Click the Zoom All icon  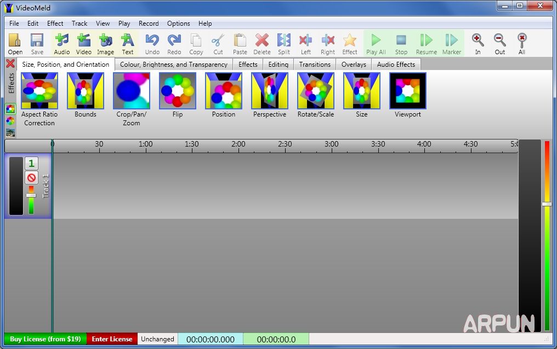[x=521, y=43]
